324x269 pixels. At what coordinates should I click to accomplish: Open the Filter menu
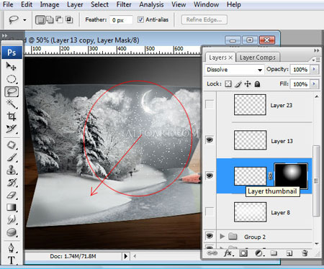(x=124, y=4)
